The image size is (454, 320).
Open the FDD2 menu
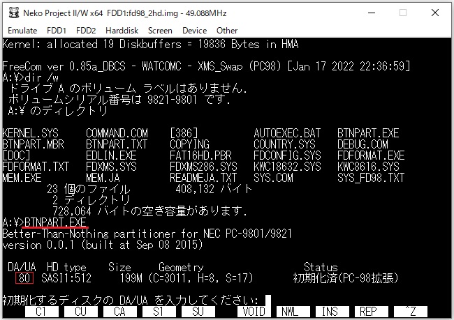86,31
